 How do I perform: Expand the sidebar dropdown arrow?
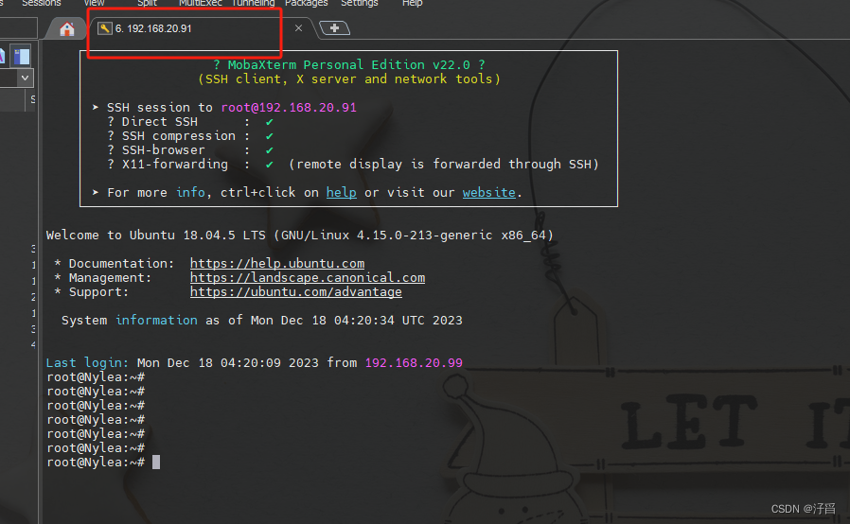[x=25, y=78]
